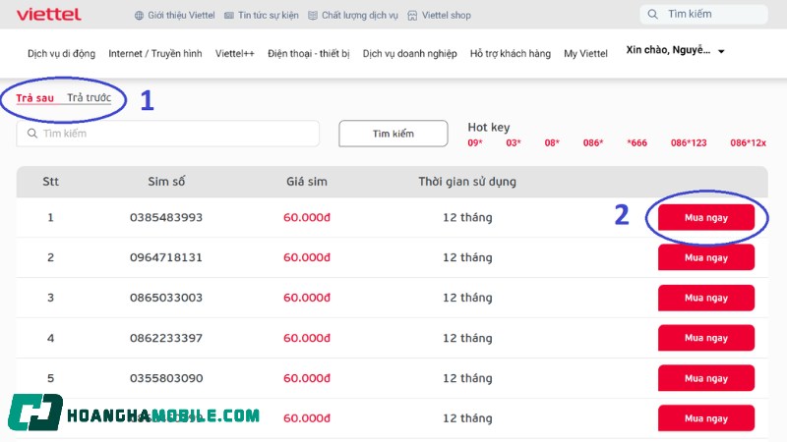
Task: Select the *666 hot key filter
Action: pos(637,143)
